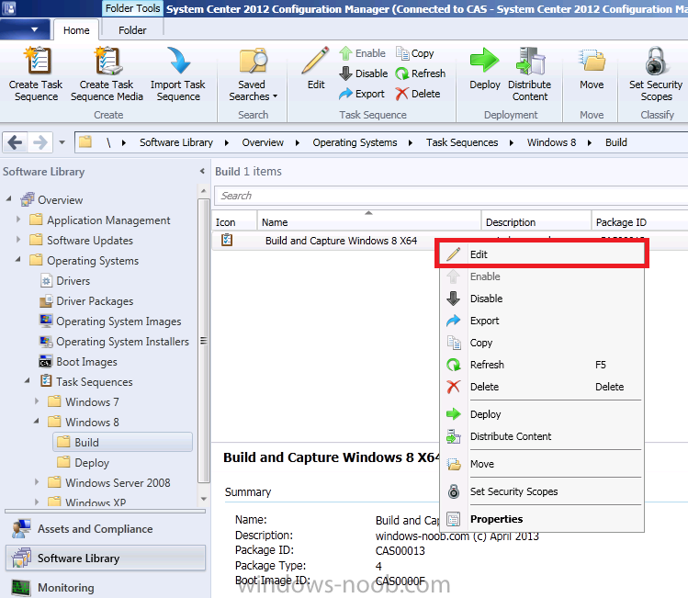Open the Monitoring workspace

tap(106, 587)
